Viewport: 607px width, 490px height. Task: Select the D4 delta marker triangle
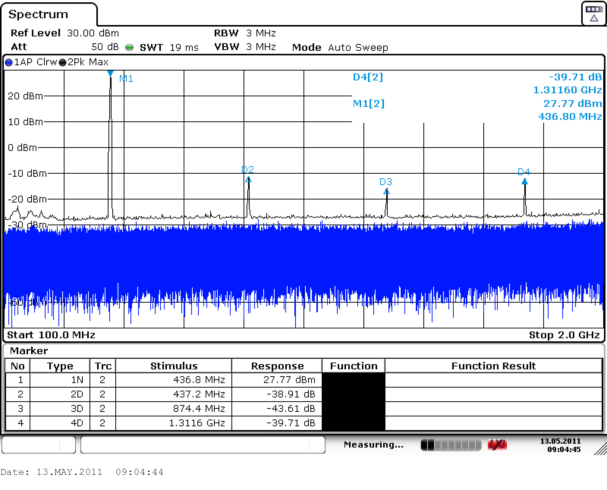[525, 182]
